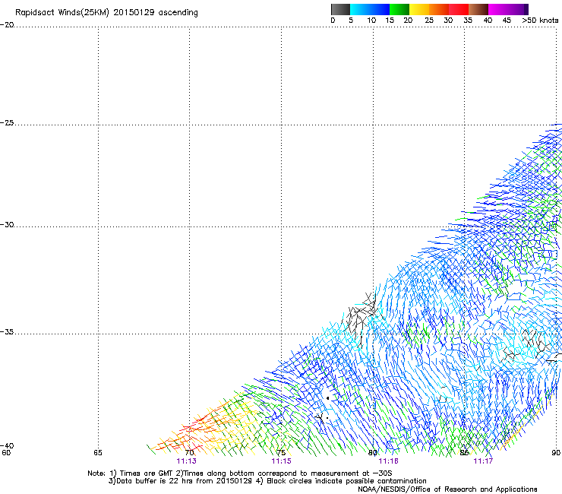
Task: Click the '65' longitude axis label
Action: pos(98,452)
